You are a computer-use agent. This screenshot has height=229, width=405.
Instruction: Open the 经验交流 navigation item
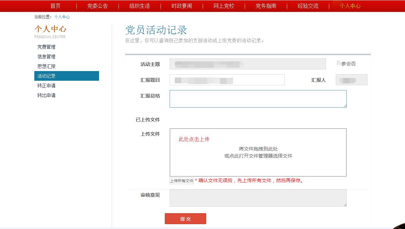coord(308,6)
